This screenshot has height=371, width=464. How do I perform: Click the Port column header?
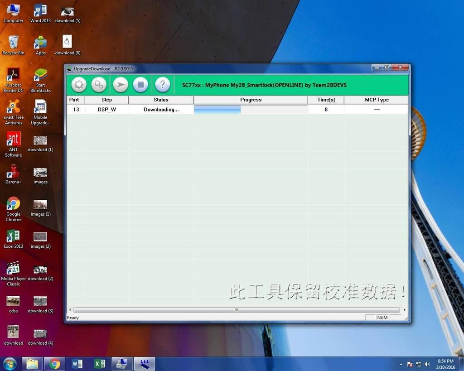click(x=74, y=100)
